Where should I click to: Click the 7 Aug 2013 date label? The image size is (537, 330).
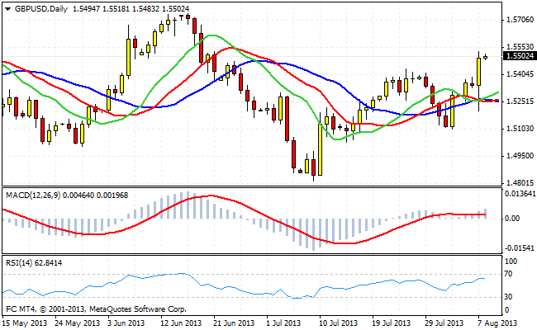pyautogui.click(x=497, y=323)
